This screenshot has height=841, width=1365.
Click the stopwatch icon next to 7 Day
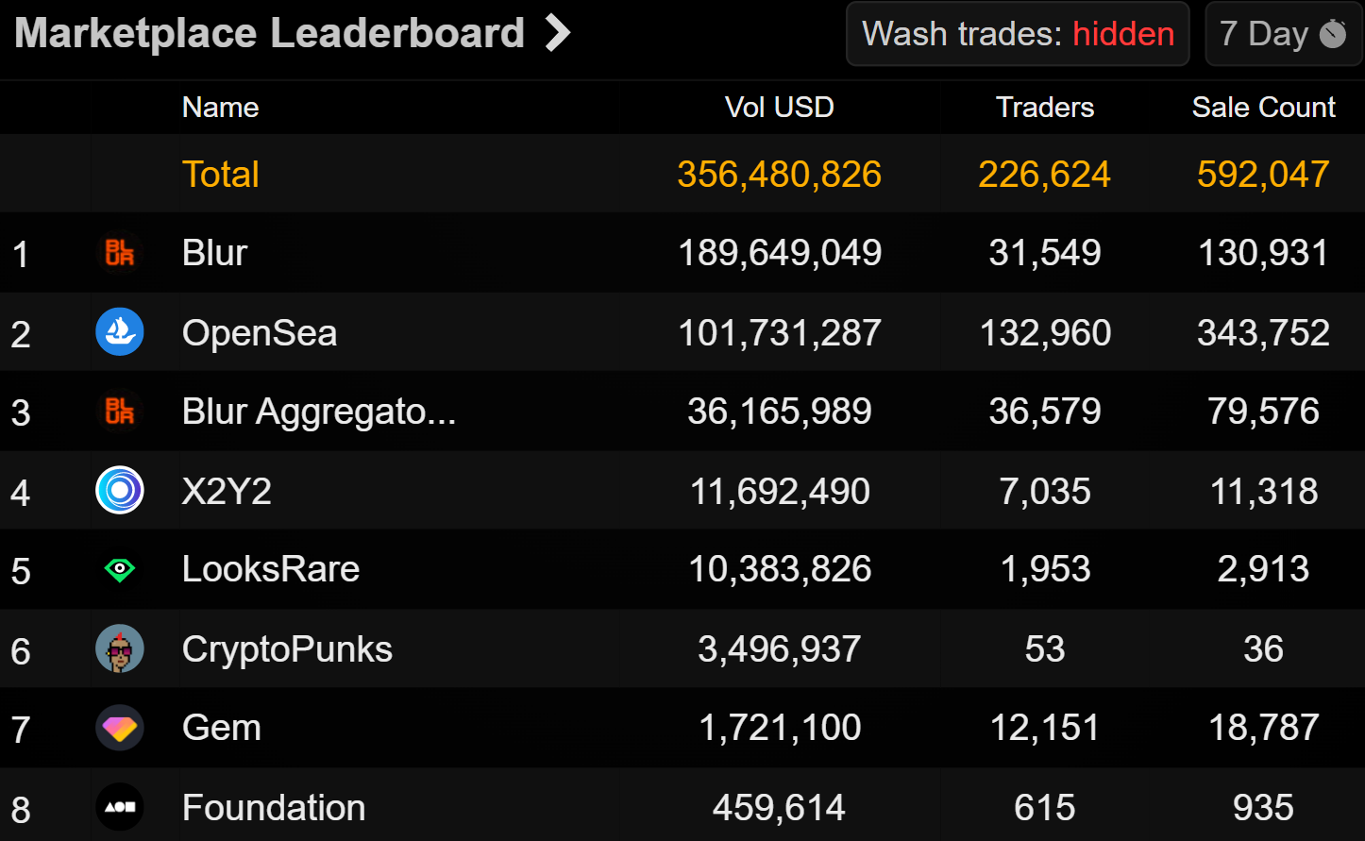coord(1332,33)
